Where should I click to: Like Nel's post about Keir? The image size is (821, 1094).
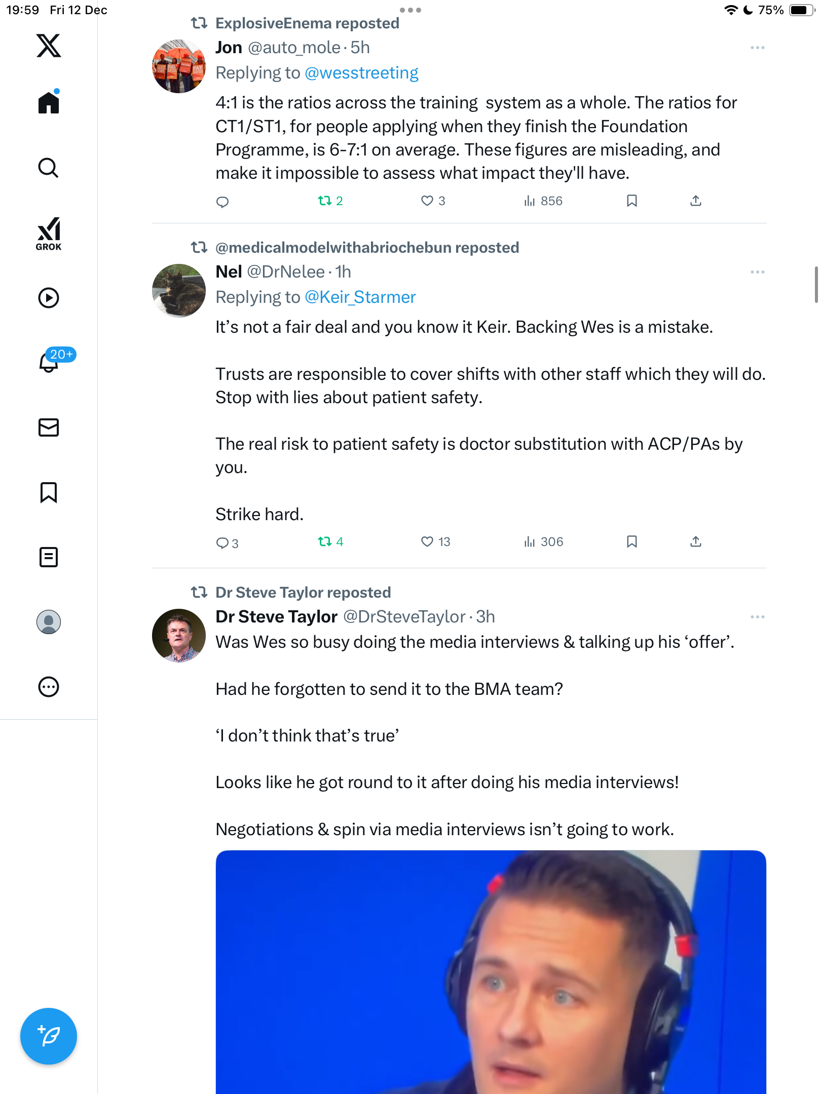coord(427,542)
